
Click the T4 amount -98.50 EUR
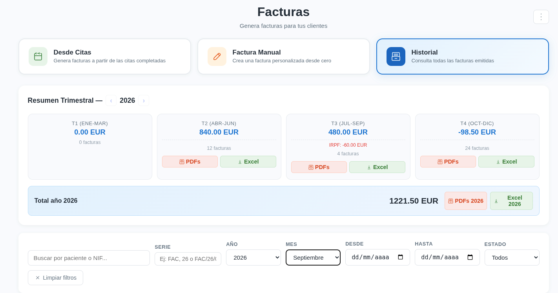[477, 132]
